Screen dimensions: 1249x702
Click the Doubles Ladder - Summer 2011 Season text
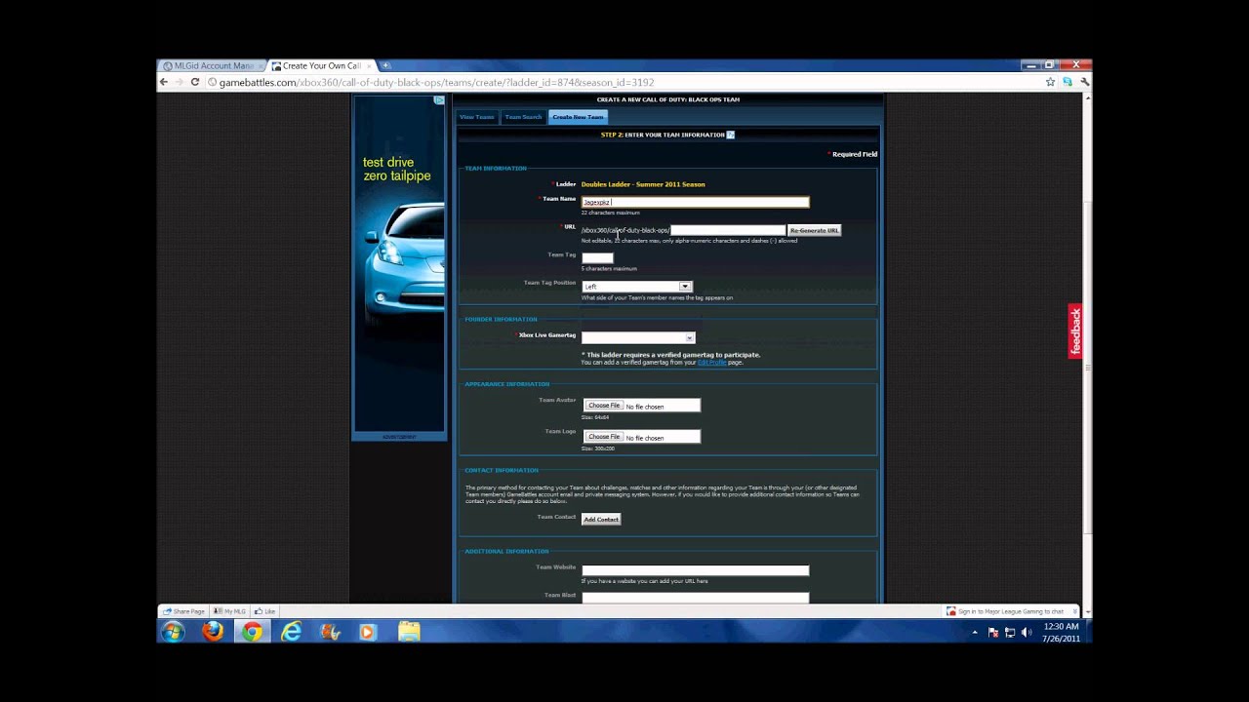click(x=643, y=184)
